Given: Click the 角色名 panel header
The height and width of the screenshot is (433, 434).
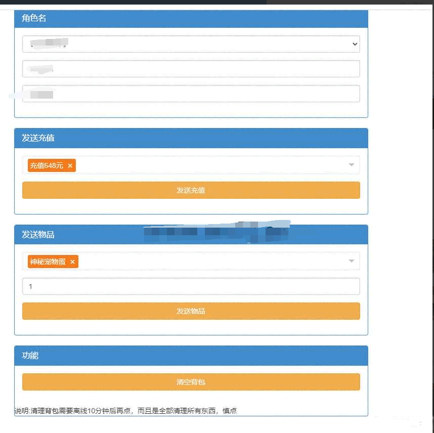Looking at the screenshot, I should pyautogui.click(x=34, y=18).
